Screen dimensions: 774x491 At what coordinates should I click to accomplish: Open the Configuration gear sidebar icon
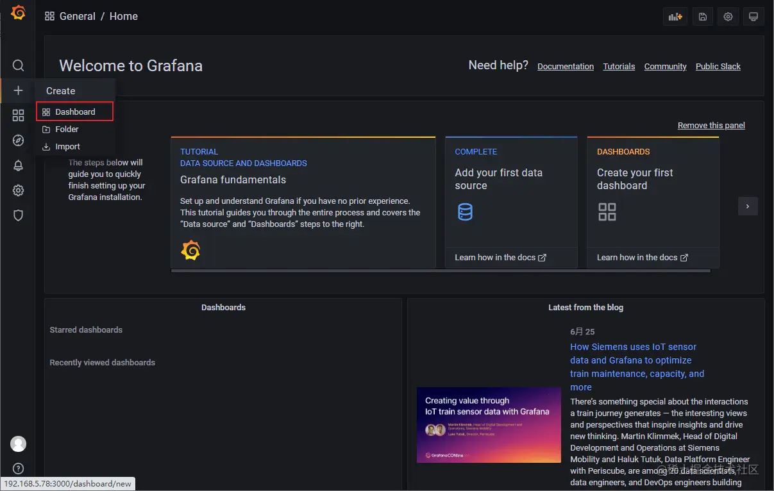click(x=18, y=190)
